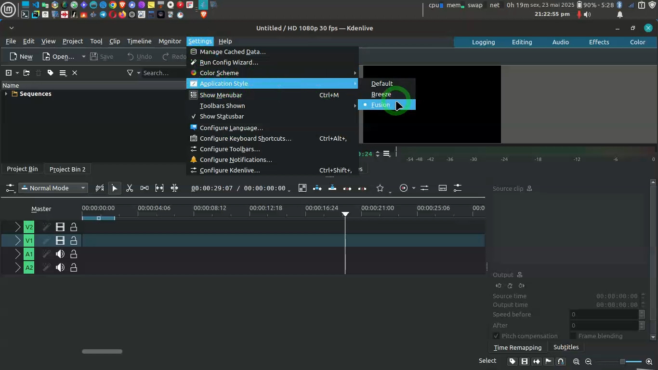Activate the Selection arrow tool
This screenshot has width=658, height=370.
115,188
